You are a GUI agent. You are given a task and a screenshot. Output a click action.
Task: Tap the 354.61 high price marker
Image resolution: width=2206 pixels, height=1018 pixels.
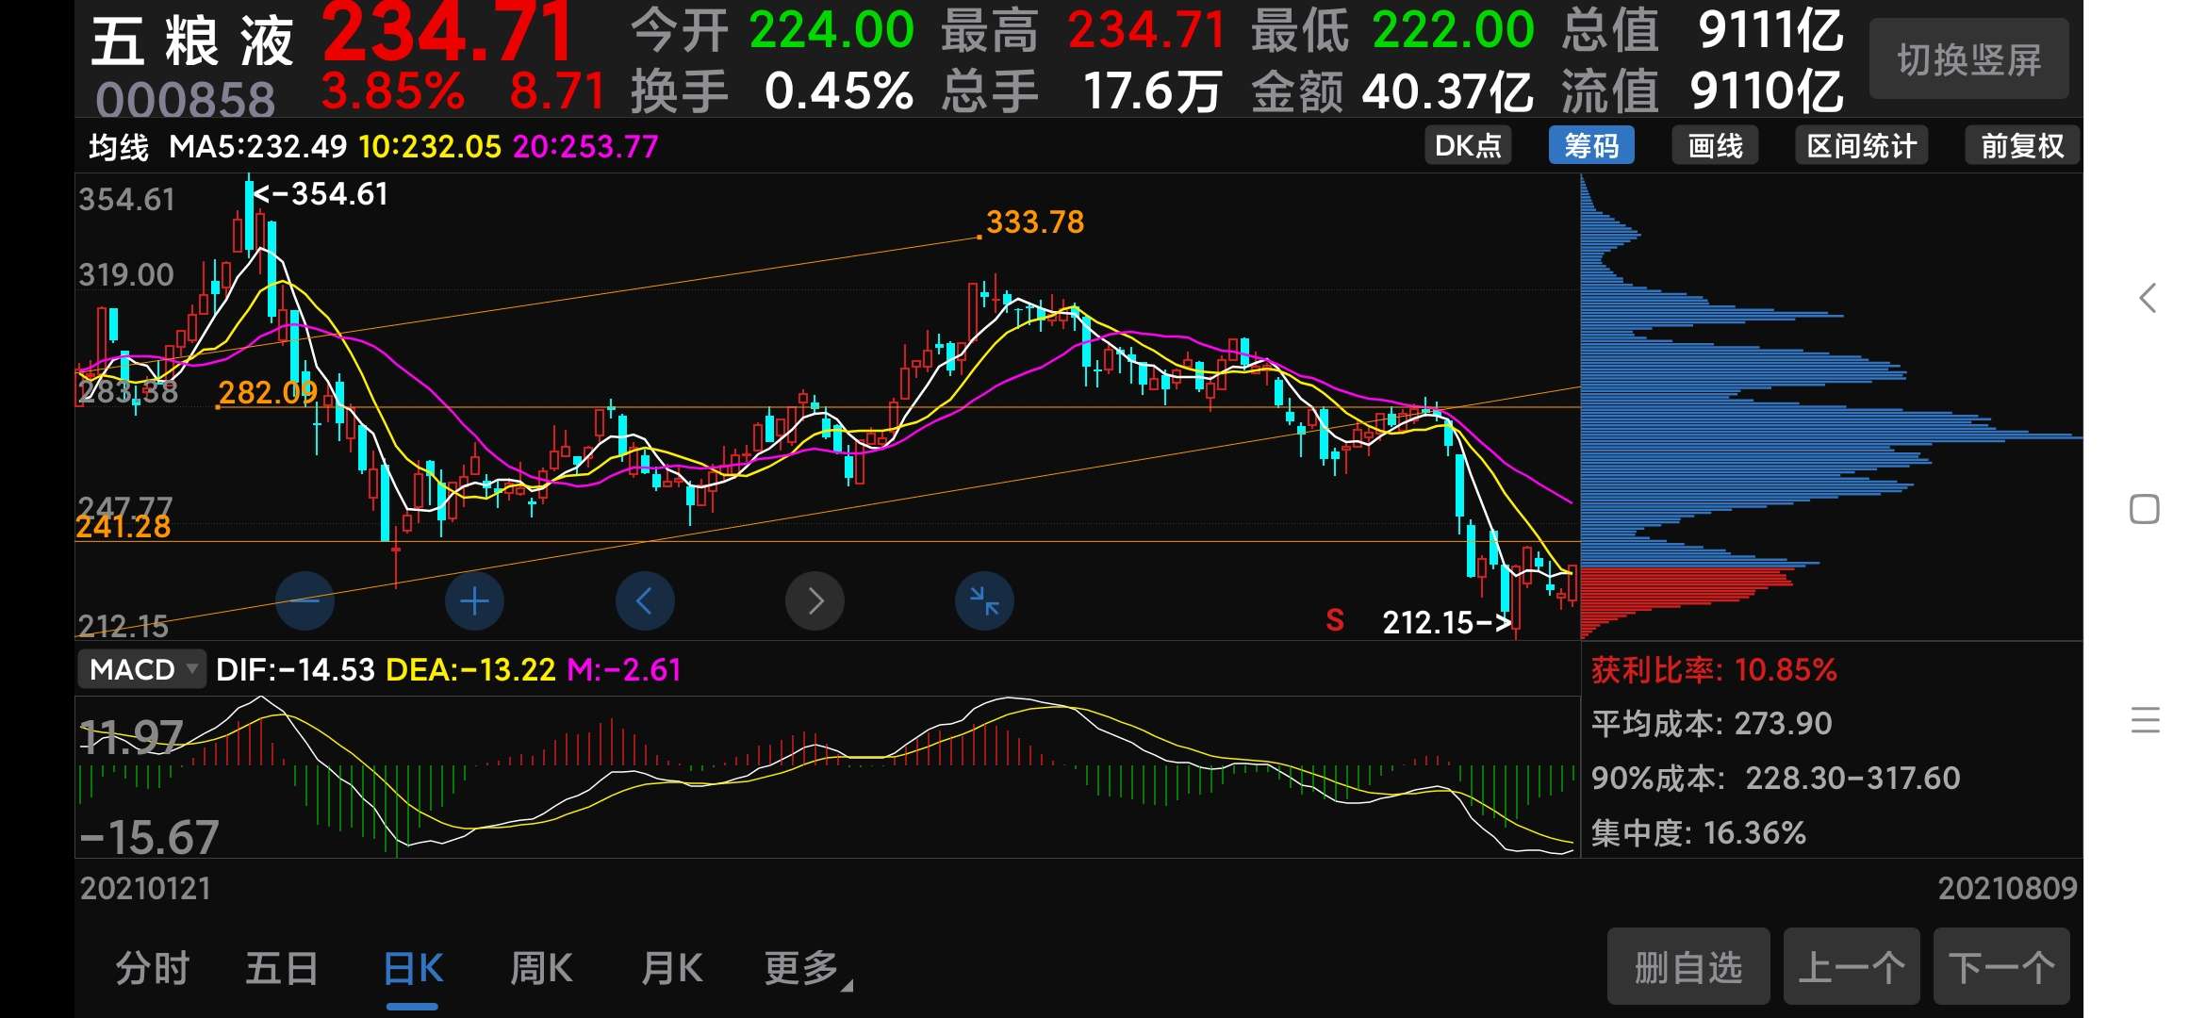(321, 193)
